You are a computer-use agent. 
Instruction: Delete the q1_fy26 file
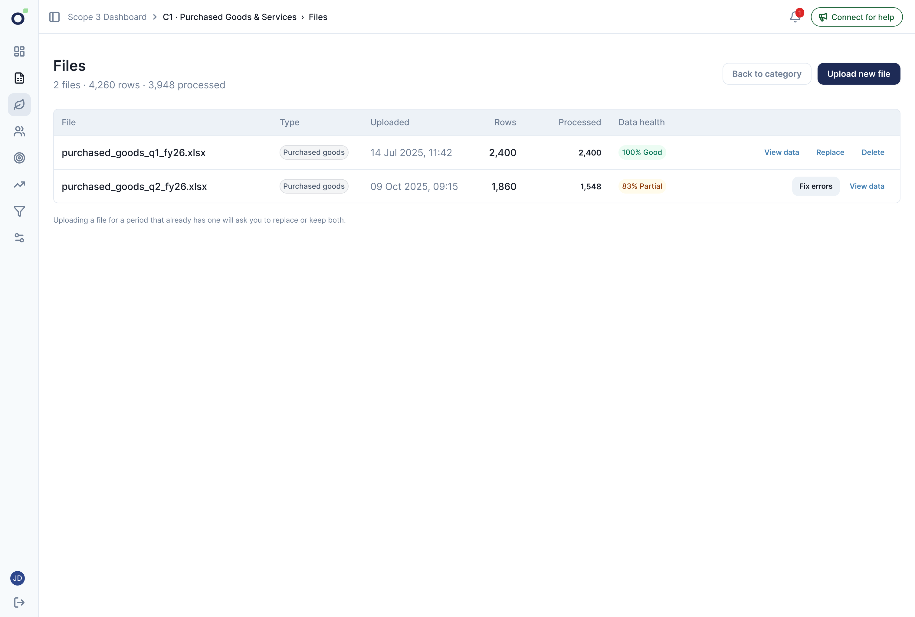(873, 152)
